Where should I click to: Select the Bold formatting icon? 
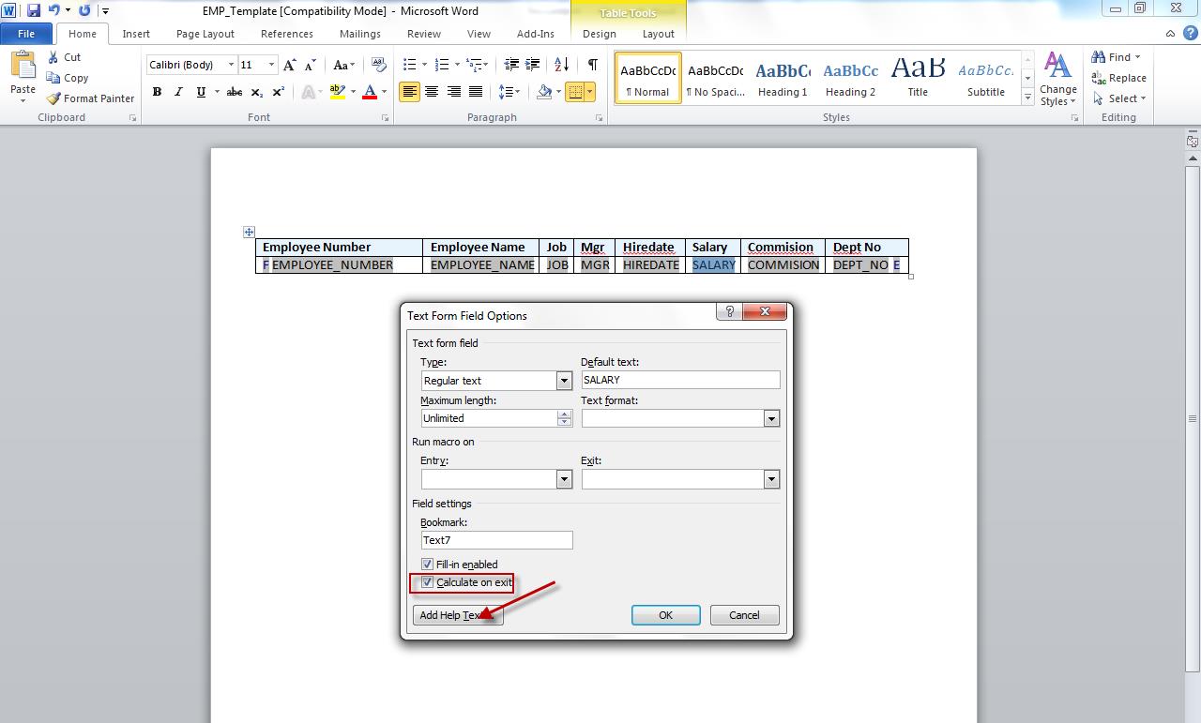[157, 92]
